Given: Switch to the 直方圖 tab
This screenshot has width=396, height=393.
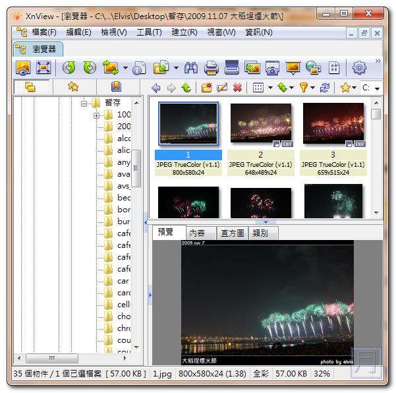Looking at the screenshot, I should 233,233.
